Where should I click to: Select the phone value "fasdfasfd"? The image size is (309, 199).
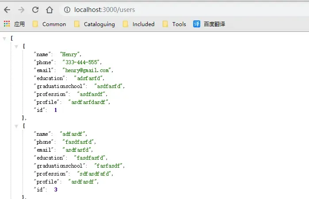click(78, 142)
